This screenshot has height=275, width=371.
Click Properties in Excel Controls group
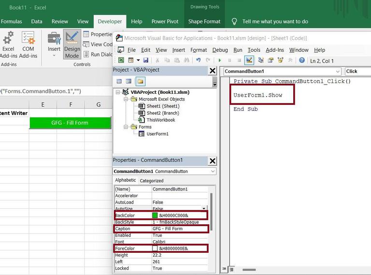98,34
